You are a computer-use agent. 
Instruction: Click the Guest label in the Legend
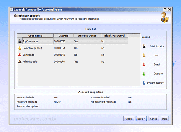tap(157, 65)
